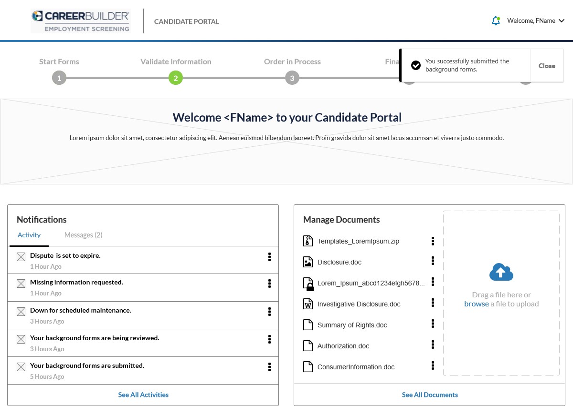Screen dimensions: 573x406
Task: Open the options menu for Authorization.doc
Action: 433,345
